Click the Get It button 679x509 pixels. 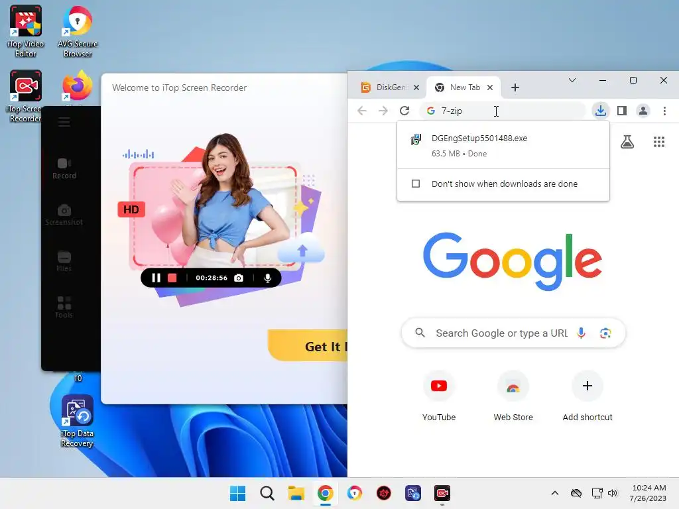tap(308, 345)
